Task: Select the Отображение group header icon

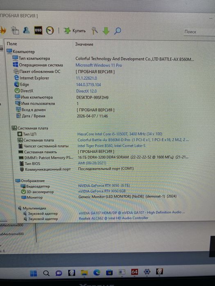Action: [x=18, y=181]
